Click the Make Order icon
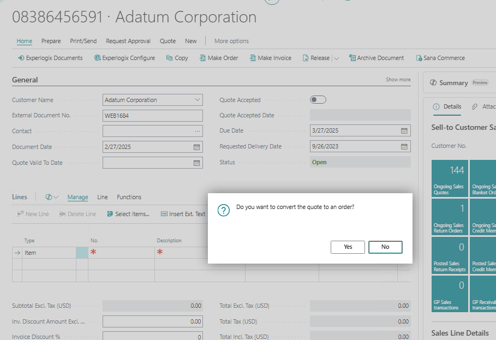Image resolution: width=496 pixels, height=340 pixels. point(202,58)
